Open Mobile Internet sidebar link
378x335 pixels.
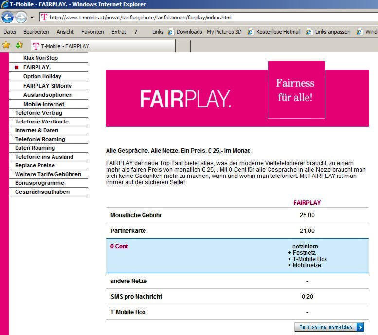point(44,104)
